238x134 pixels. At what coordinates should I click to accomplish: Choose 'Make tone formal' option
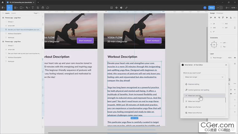tap(204, 107)
